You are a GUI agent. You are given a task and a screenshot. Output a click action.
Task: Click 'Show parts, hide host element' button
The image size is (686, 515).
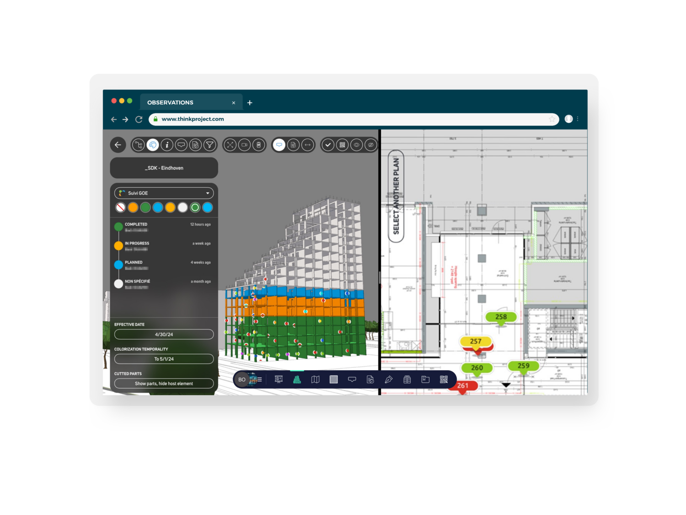(x=164, y=384)
